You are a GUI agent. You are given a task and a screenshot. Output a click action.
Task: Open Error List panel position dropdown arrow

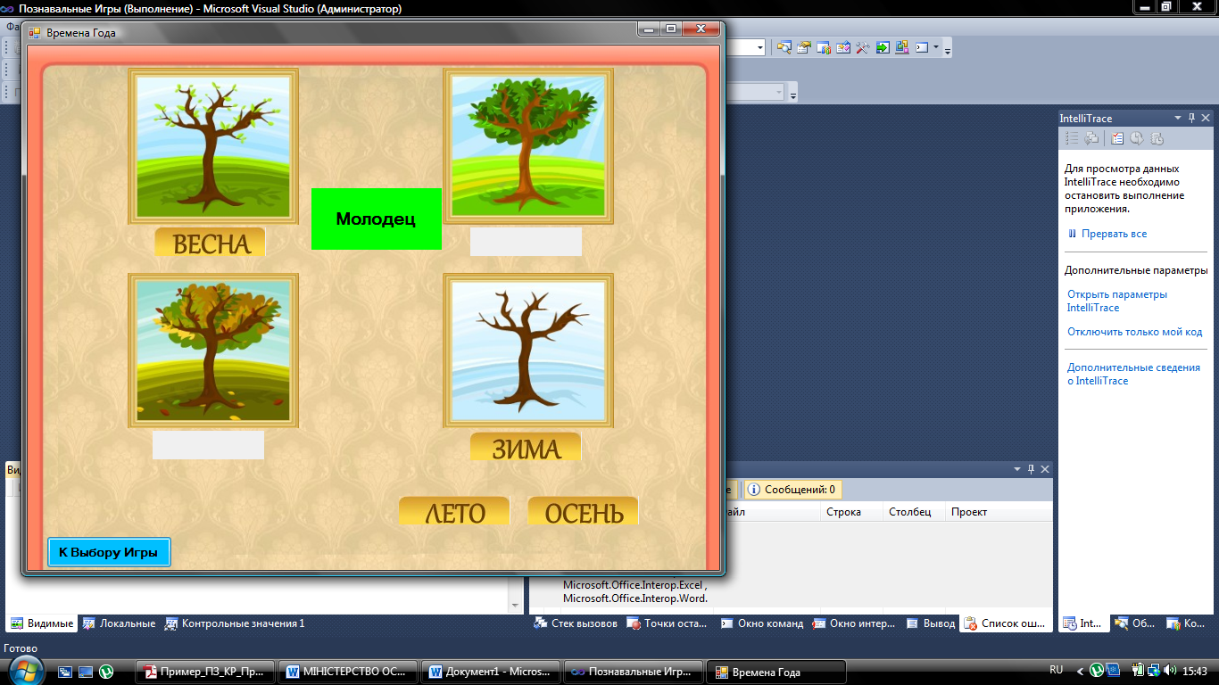[x=1017, y=469]
